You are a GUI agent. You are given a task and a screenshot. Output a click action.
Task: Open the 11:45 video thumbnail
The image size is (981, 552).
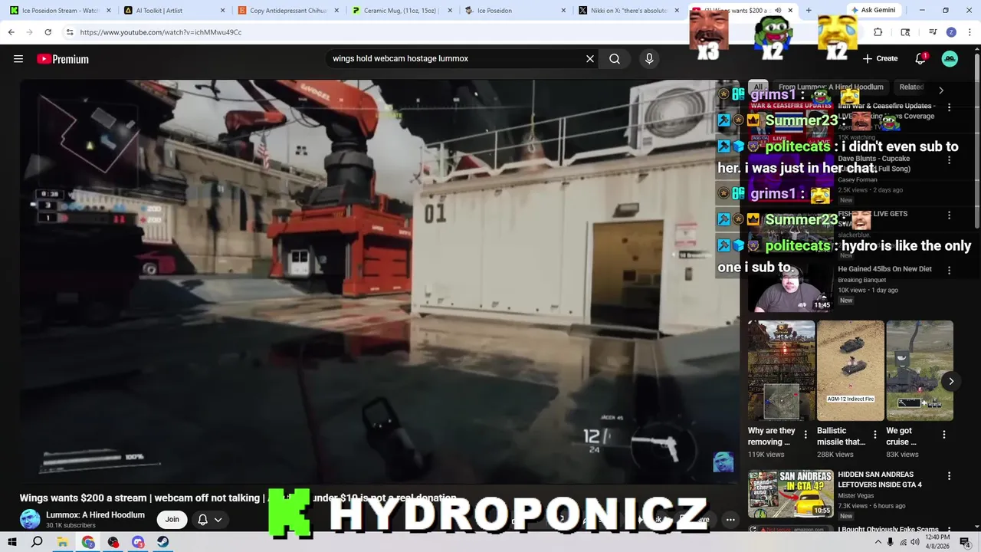click(x=790, y=287)
